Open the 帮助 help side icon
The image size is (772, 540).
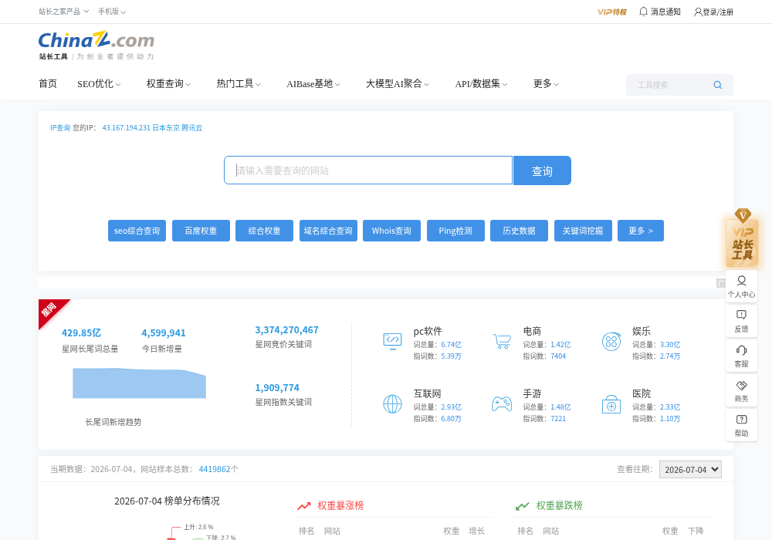pos(741,425)
